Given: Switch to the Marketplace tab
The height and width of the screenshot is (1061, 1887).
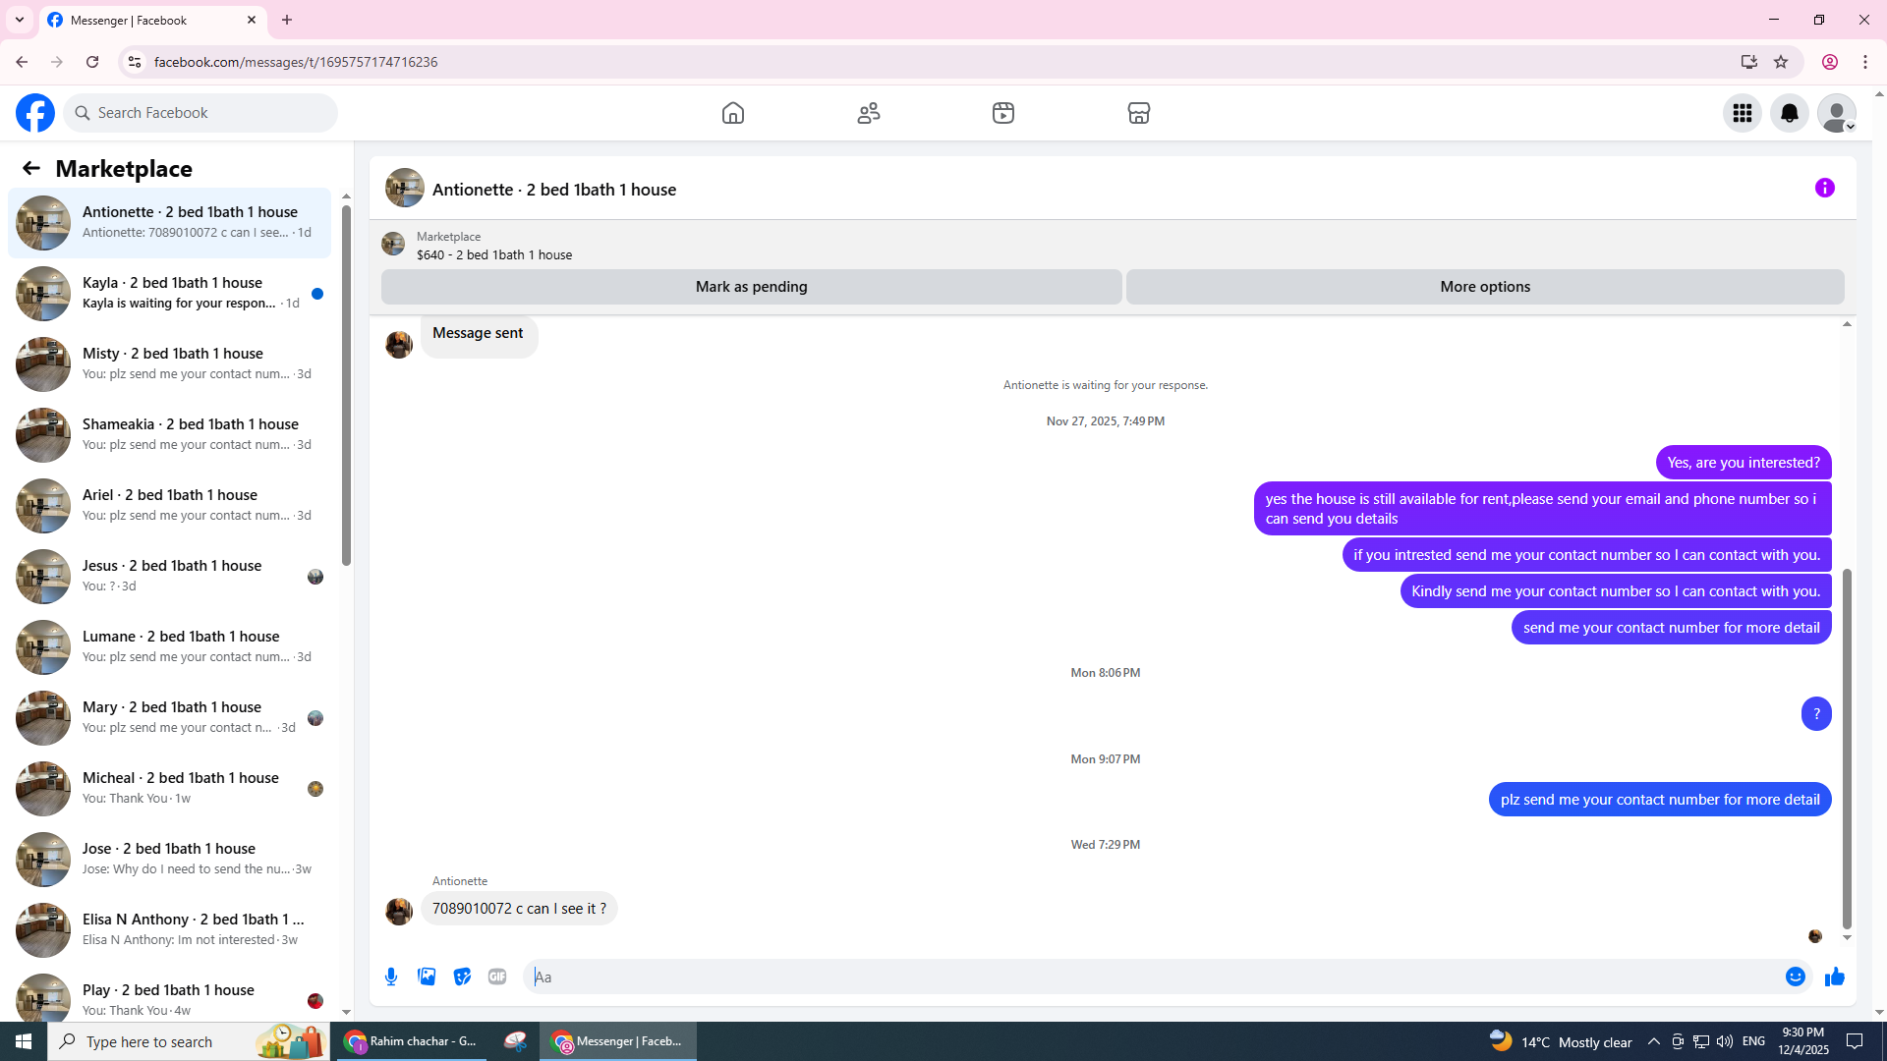Looking at the screenshot, I should 1138,113.
